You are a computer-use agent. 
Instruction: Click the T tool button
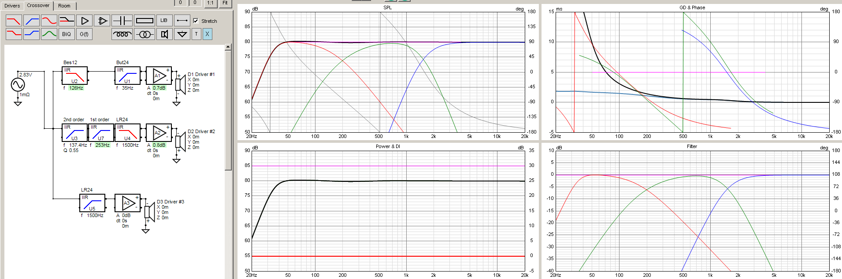[197, 34]
